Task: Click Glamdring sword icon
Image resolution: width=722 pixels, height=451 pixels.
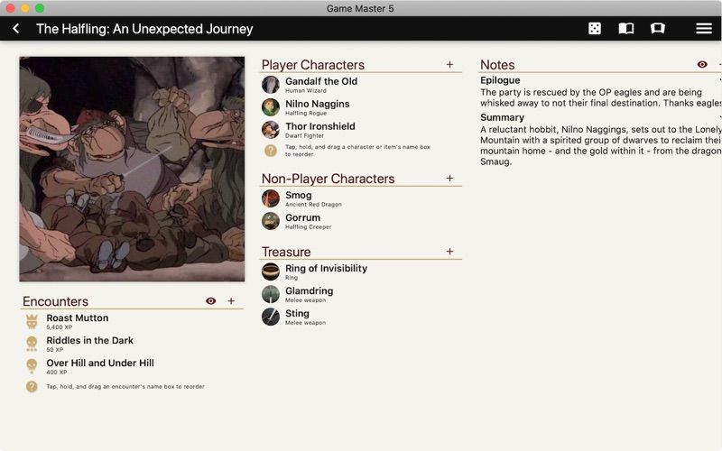Action: pyautogui.click(x=271, y=294)
